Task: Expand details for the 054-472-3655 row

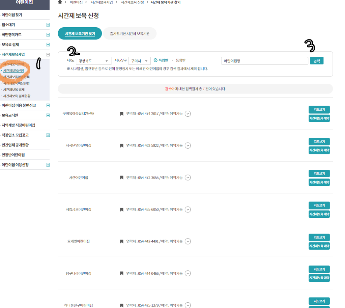Action: 188,178
